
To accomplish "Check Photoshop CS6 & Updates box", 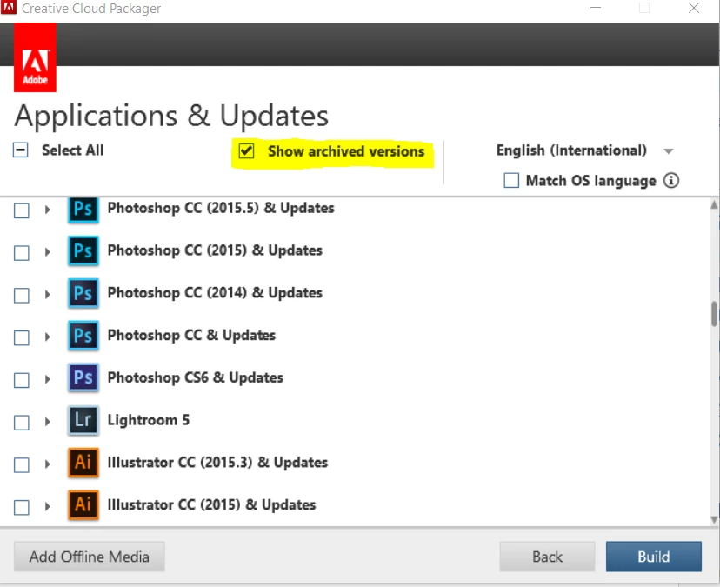I will 22,380.
